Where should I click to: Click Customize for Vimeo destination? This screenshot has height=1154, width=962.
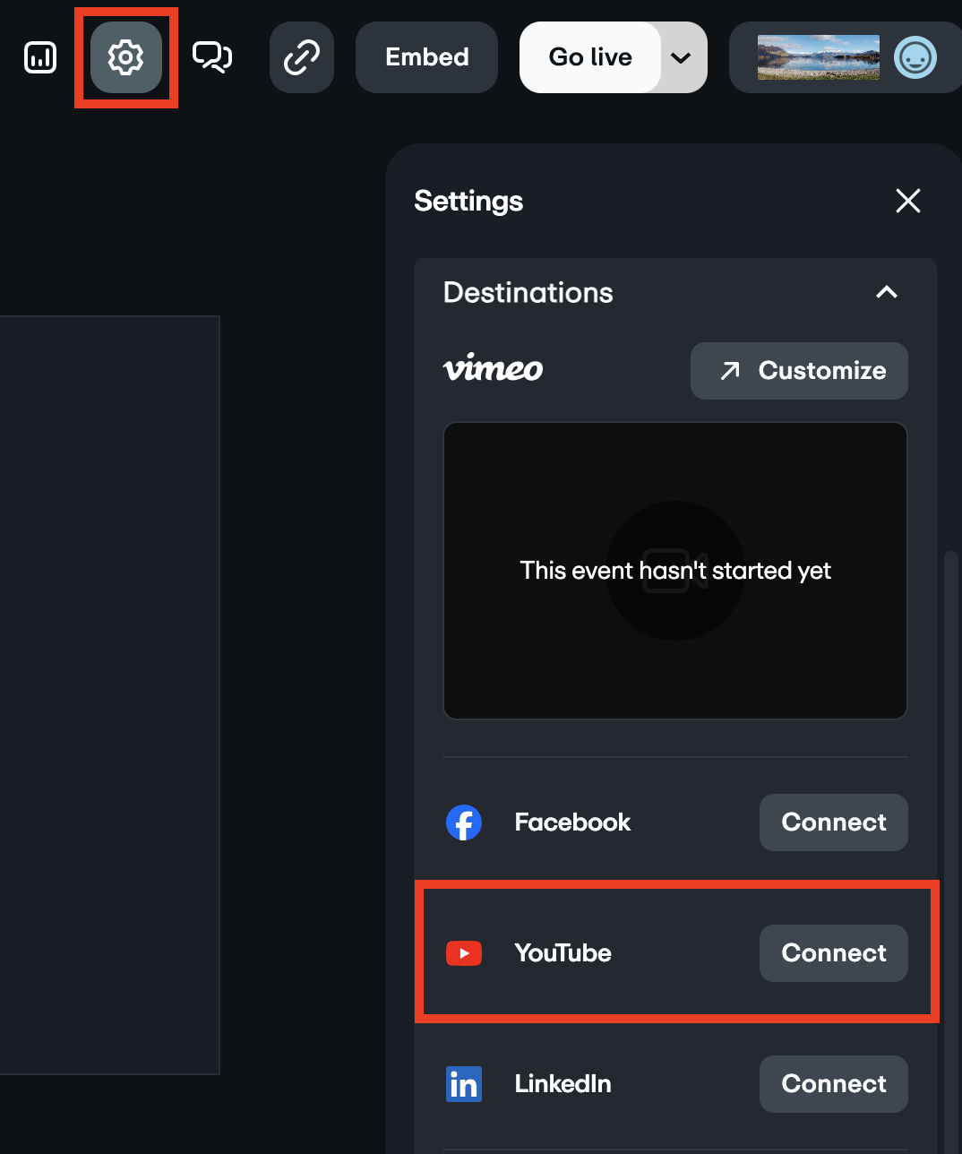pos(799,371)
